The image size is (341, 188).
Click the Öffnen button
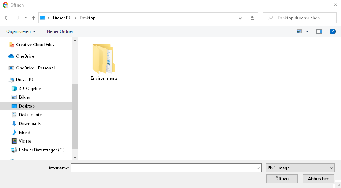(x=282, y=179)
